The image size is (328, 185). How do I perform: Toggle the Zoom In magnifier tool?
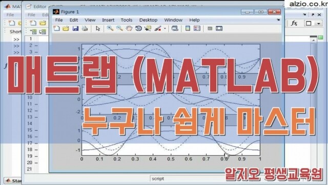pyautogui.click(x=110, y=28)
